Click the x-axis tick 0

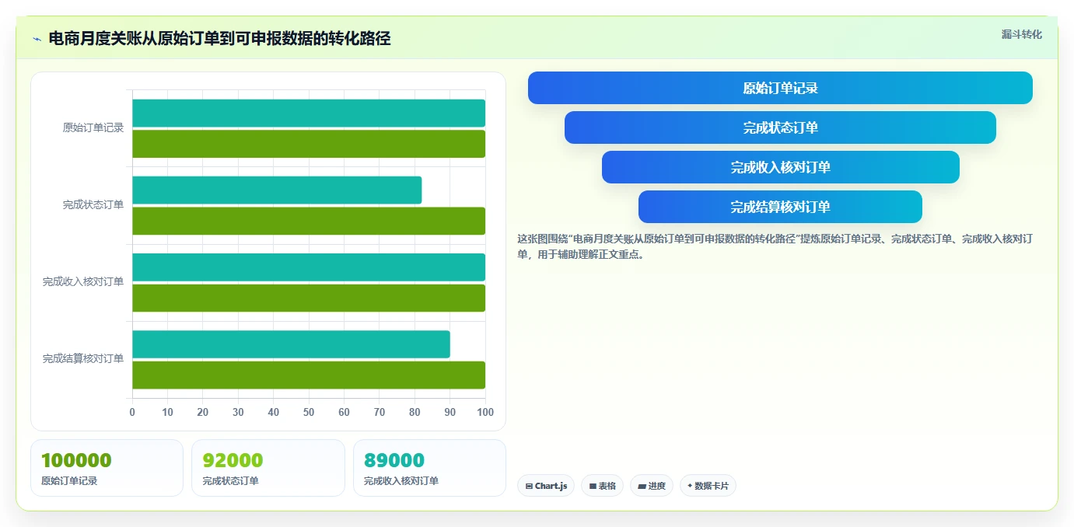tap(132, 412)
